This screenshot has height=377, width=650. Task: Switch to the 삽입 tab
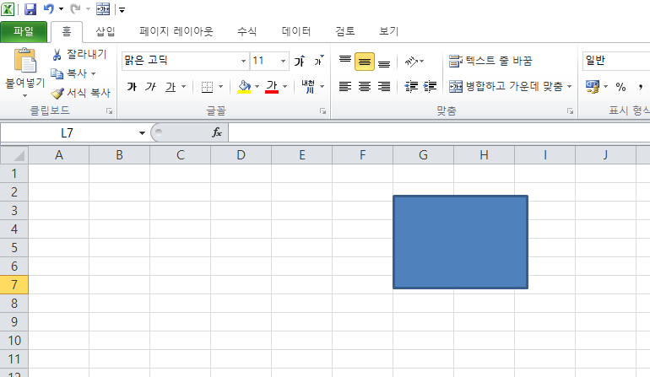(106, 31)
